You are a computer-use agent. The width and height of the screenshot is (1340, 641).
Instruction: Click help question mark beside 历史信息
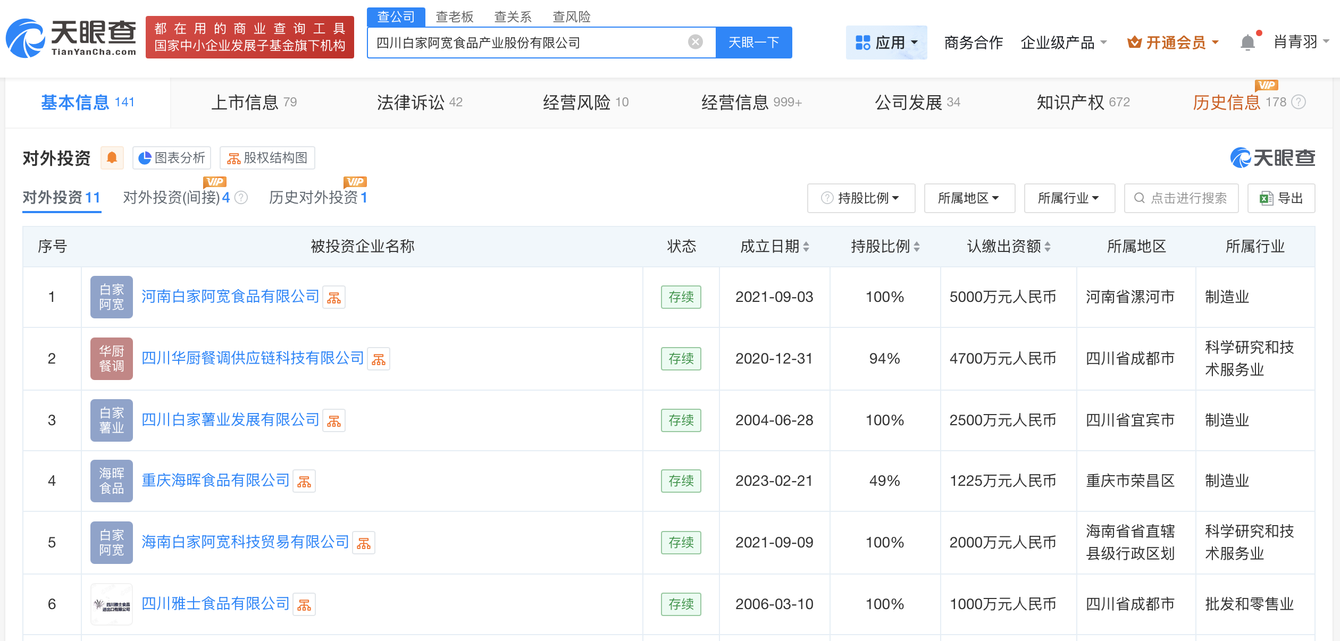1299,102
